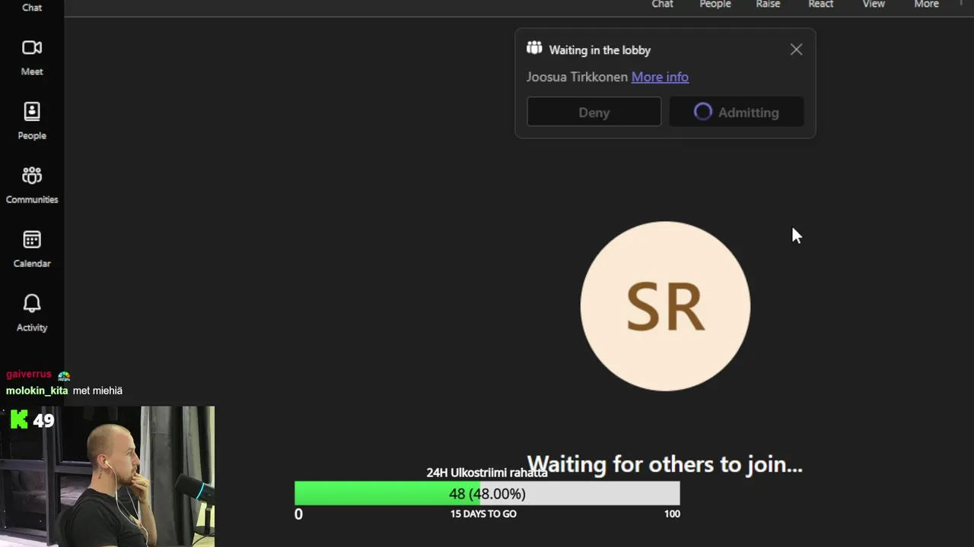Open Chat in the left sidebar
Screen dimensions: 974x547
(32, 7)
